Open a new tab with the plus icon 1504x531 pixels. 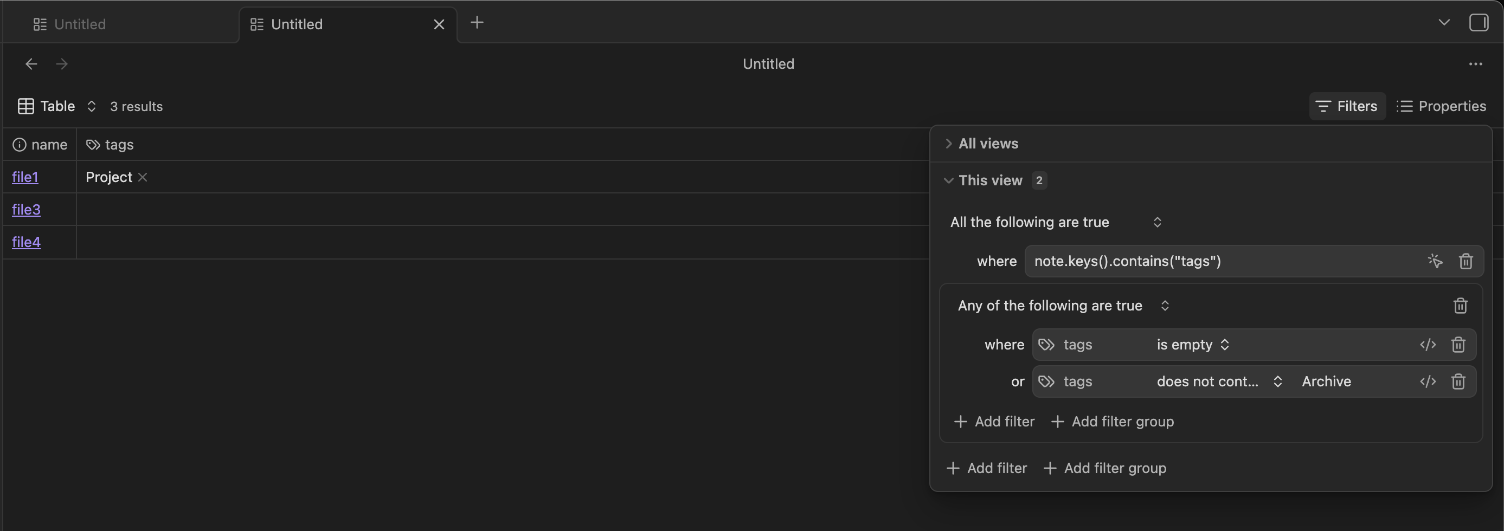click(x=477, y=23)
